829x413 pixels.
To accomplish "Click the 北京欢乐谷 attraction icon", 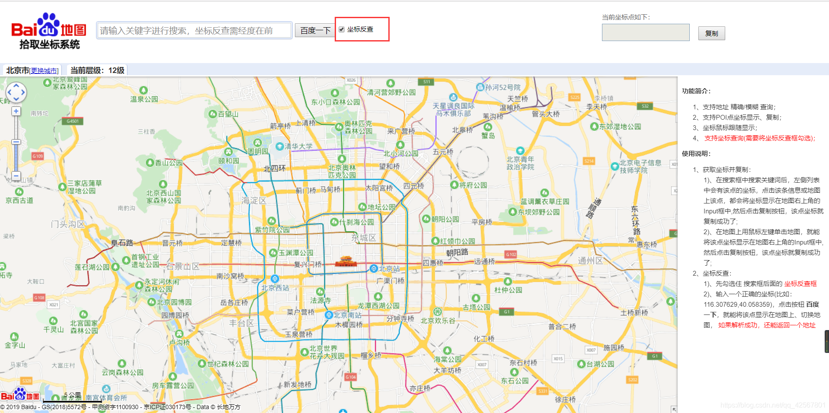I will pyautogui.click(x=438, y=312).
